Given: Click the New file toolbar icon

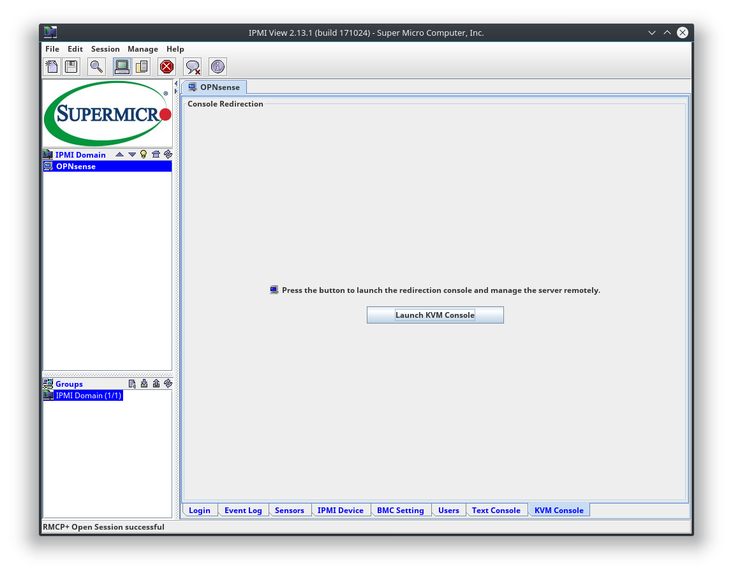Looking at the screenshot, I should coord(52,66).
